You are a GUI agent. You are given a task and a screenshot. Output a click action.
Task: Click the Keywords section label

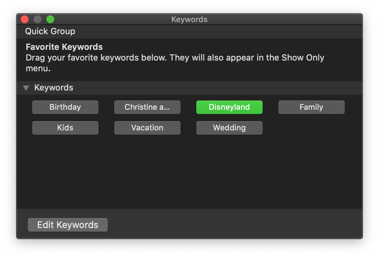coord(54,88)
